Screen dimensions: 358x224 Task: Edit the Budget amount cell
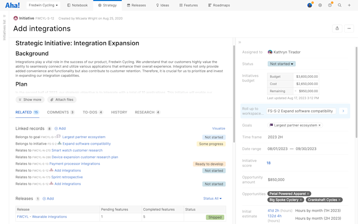point(306,77)
